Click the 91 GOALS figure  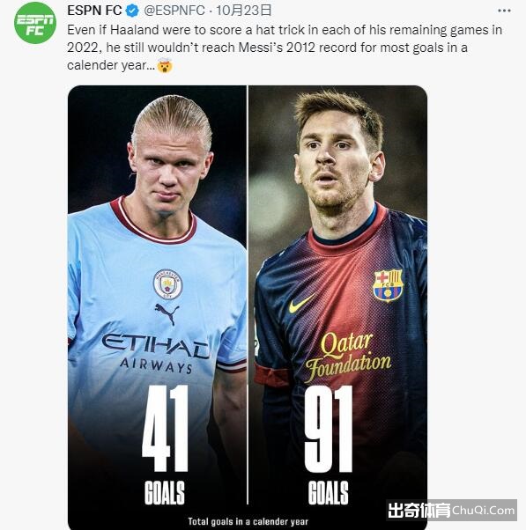tap(328, 445)
